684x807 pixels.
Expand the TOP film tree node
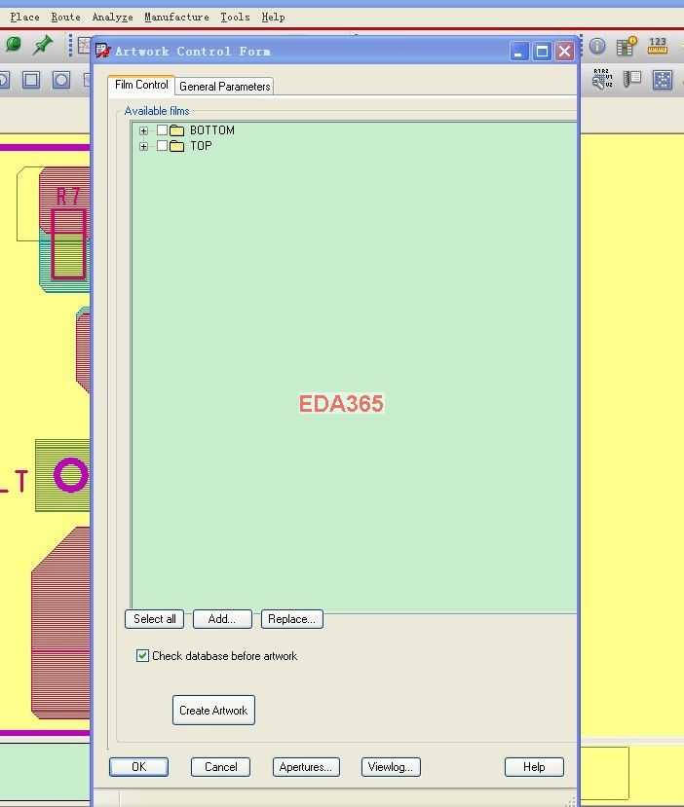tap(143, 146)
